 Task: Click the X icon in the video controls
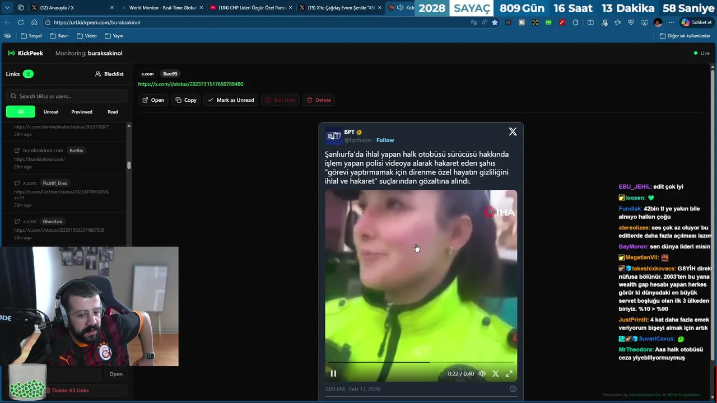pyautogui.click(x=495, y=373)
